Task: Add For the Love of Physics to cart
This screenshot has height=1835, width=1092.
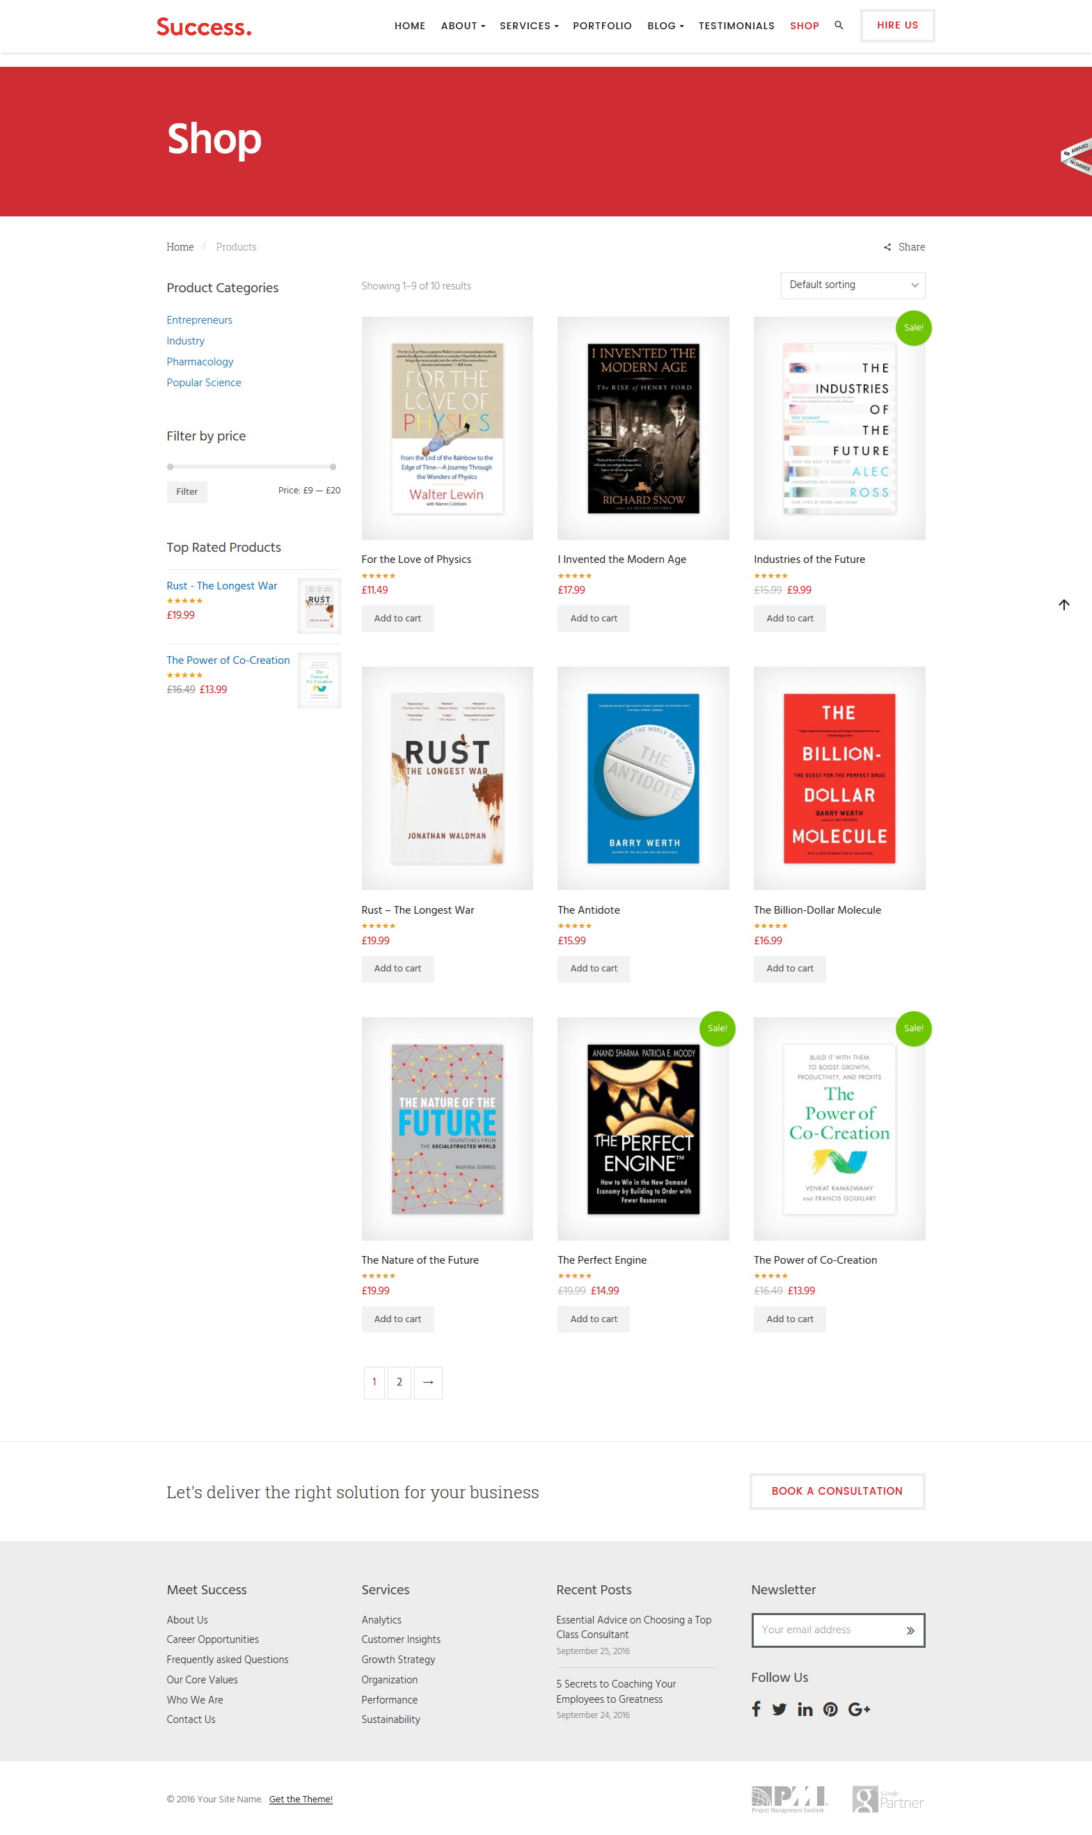Action: point(397,618)
